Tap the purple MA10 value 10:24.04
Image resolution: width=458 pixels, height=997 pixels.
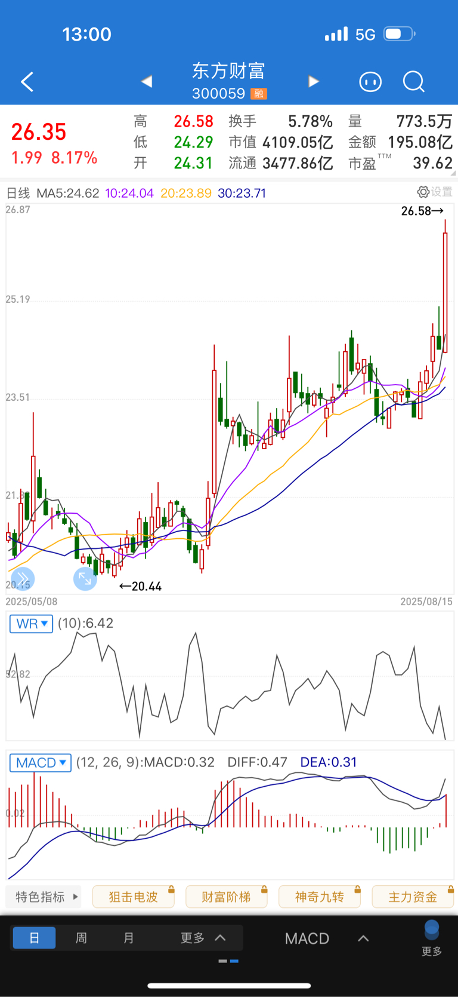point(129,193)
